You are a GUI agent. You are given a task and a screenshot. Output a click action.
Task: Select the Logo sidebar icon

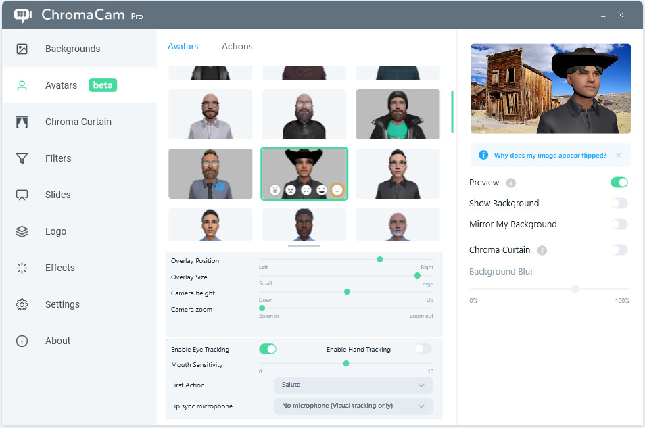tap(22, 231)
